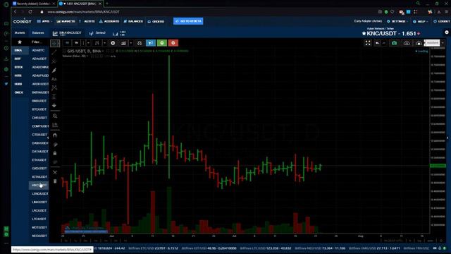
Task: Open the interval dropdown arrow
Action: 88,43
